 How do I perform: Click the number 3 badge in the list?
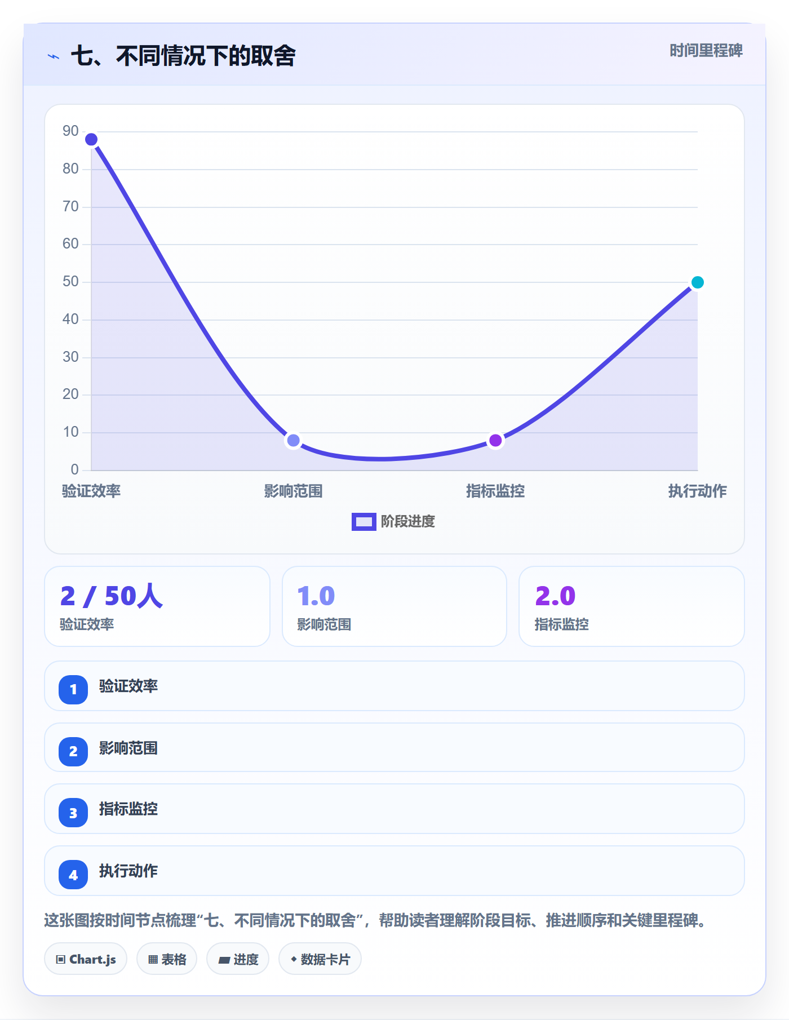point(73,813)
